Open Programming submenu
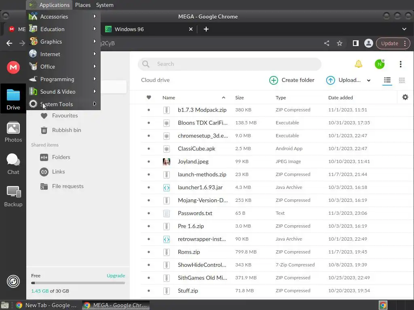Image resolution: width=414 pixels, height=310 pixels. (x=63, y=79)
